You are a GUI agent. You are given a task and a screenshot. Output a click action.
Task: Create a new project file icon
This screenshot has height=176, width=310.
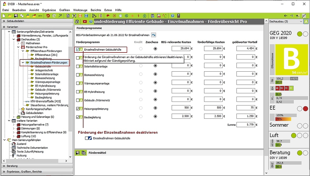(x=3, y=16)
